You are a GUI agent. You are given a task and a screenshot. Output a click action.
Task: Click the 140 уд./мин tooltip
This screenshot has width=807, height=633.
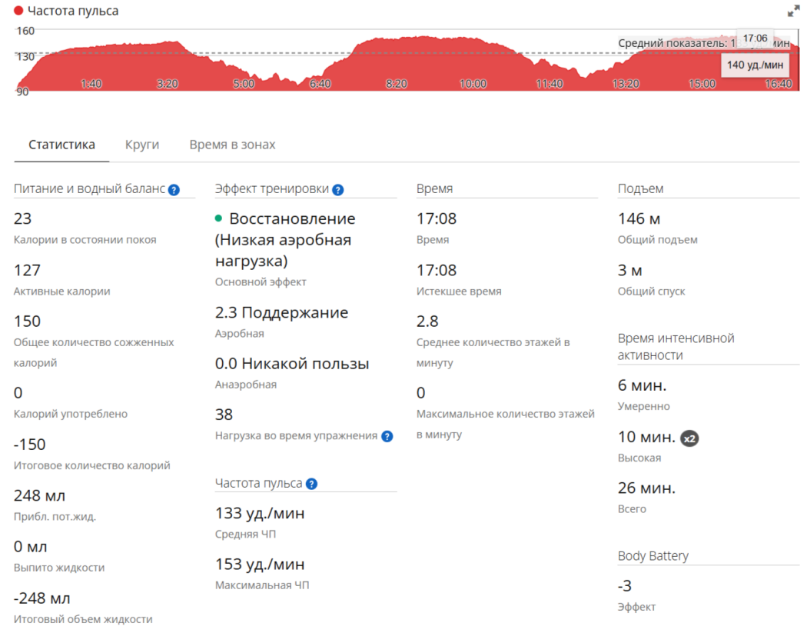pos(755,65)
